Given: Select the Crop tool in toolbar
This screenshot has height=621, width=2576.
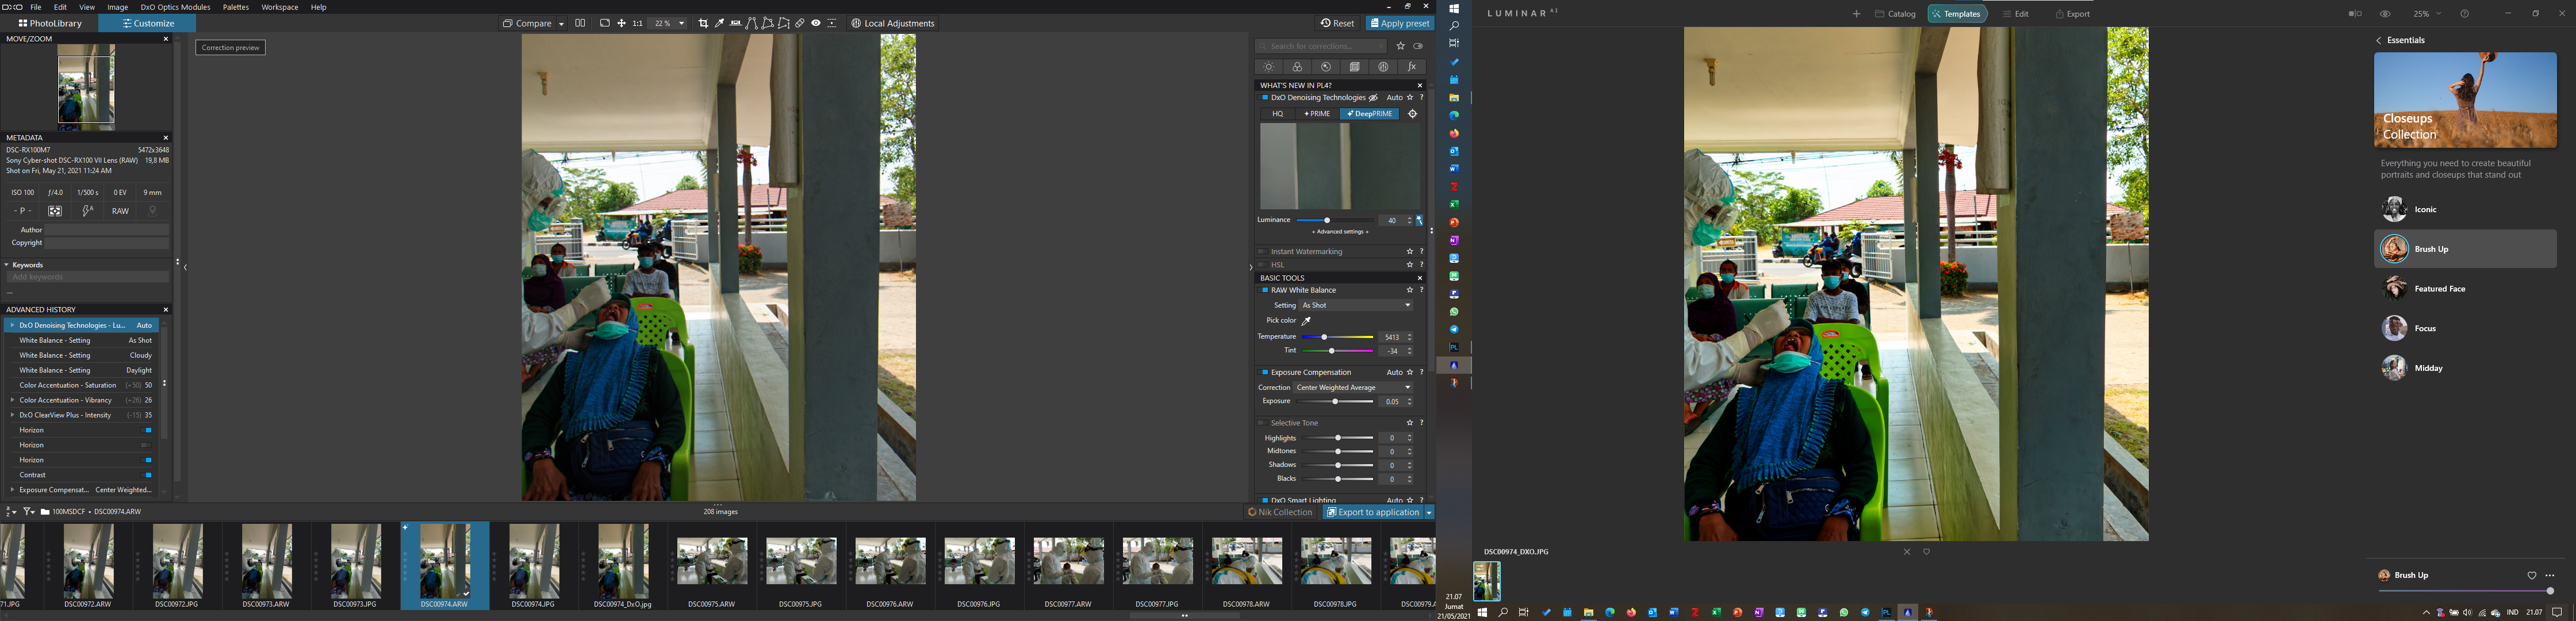Looking at the screenshot, I should pyautogui.click(x=703, y=23).
